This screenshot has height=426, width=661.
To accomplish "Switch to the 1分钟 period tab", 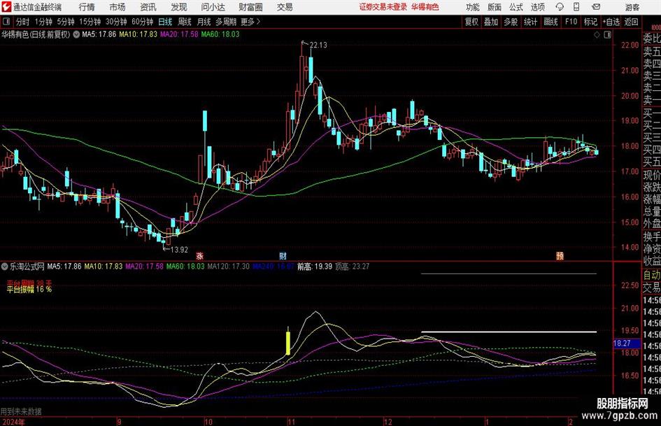I will (43, 22).
